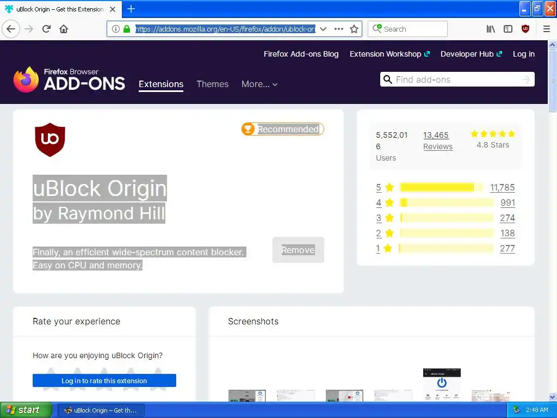This screenshot has height=418, width=557.
Task: Open the 274 three-star count link
Action: click(x=508, y=218)
